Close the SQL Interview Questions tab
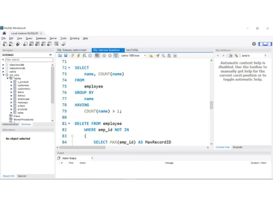Image resolution: width=273 pixels, height=205 pixels. (122, 50)
